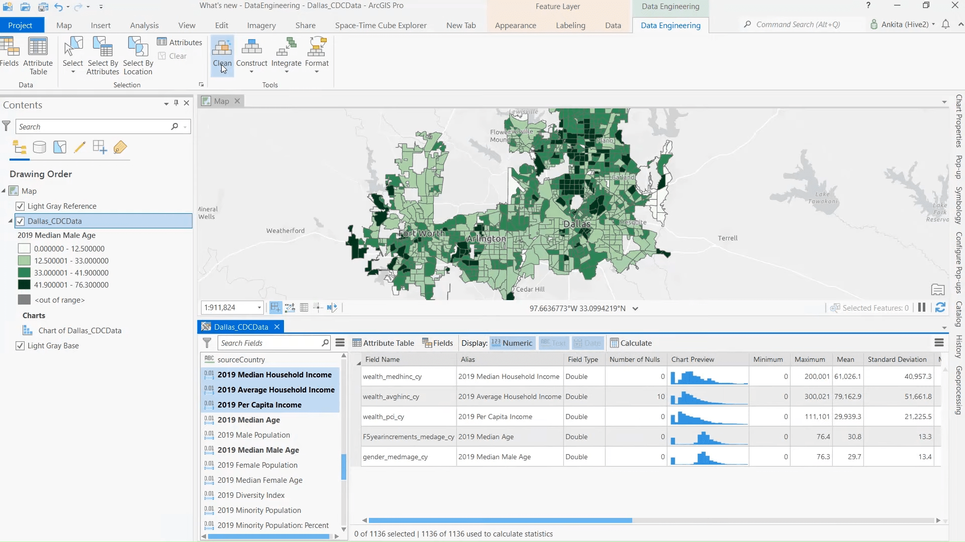
Task: Click Selected Features: 0 status button
Action: pyautogui.click(x=869, y=308)
